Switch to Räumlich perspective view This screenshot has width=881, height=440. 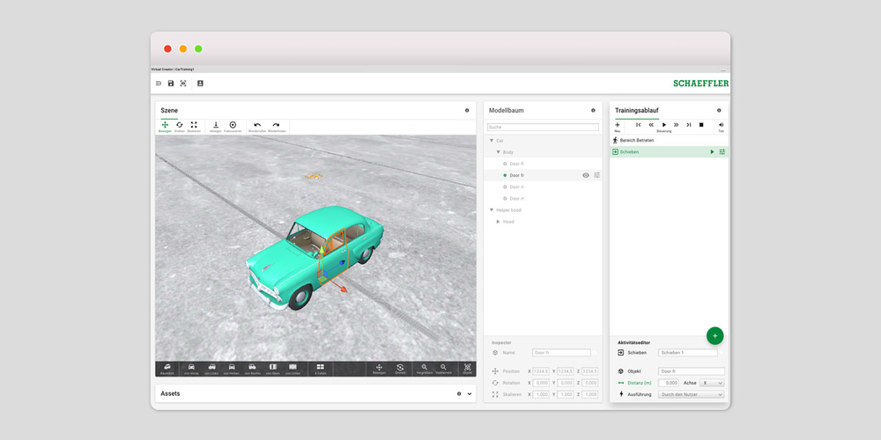[x=167, y=369]
